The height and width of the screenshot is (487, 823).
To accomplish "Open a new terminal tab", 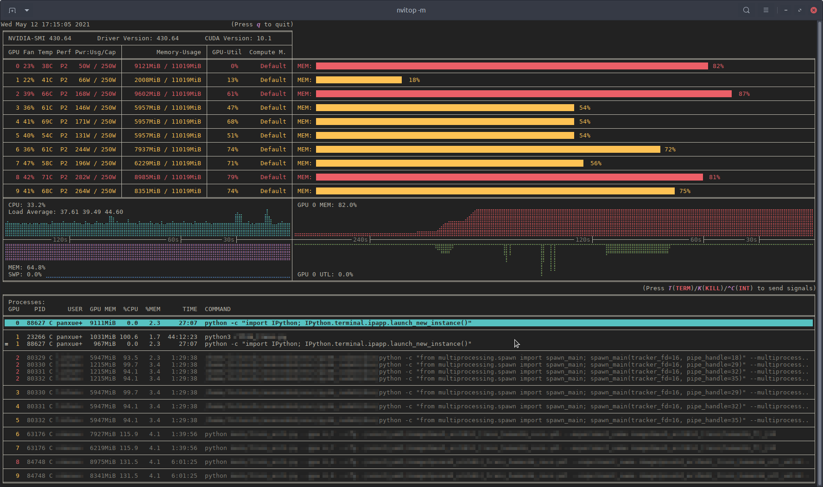I will click(12, 10).
